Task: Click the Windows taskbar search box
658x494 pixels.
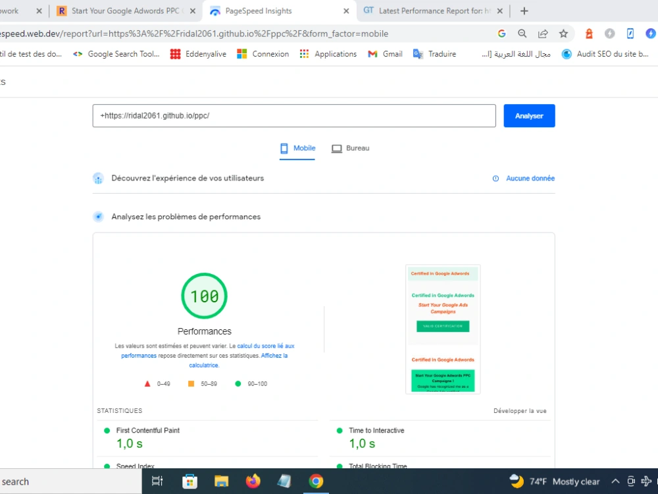Action: (x=70, y=481)
